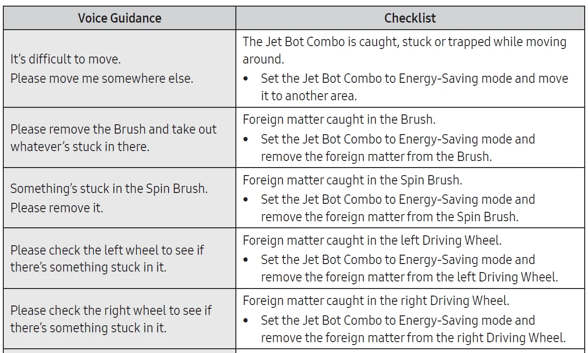Click the "Please check the right wheel" guidance
Image resolution: width=588 pixels, height=353 pixels.
(x=111, y=310)
